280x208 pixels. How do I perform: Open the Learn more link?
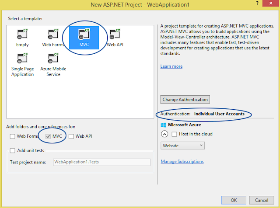click(x=171, y=66)
